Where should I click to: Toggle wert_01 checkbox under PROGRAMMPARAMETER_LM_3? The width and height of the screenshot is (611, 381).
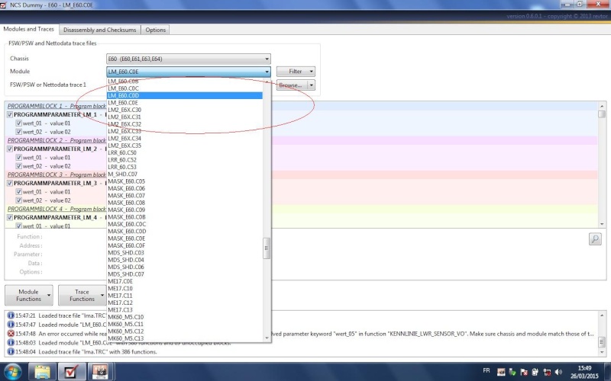pyautogui.click(x=18, y=192)
